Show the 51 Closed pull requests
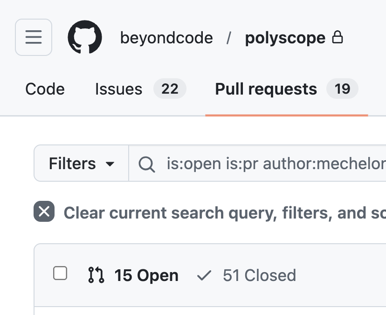Screen dimensions: 386x315 click(247, 275)
